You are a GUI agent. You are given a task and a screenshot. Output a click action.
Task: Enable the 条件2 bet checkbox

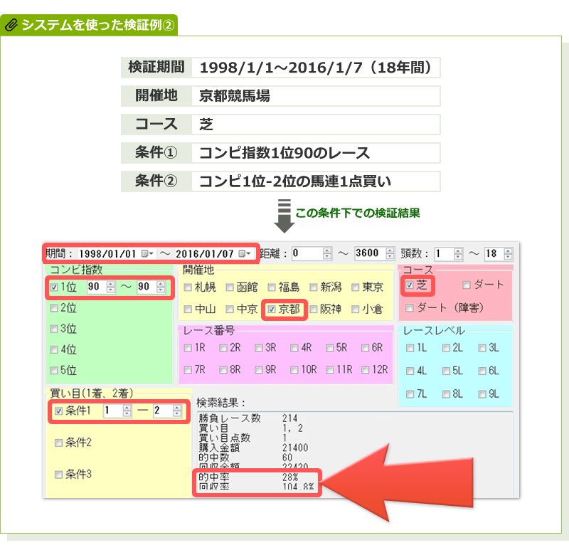click(x=59, y=443)
